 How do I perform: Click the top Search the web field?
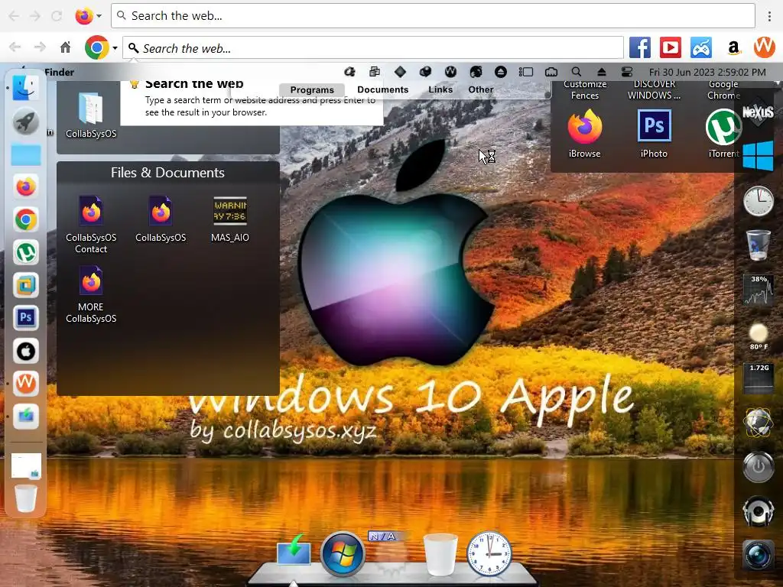click(x=433, y=16)
